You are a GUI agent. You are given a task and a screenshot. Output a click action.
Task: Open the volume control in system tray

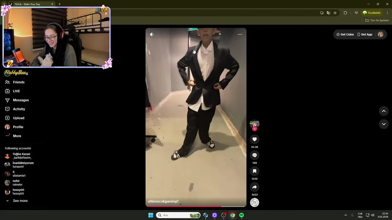(x=373, y=215)
